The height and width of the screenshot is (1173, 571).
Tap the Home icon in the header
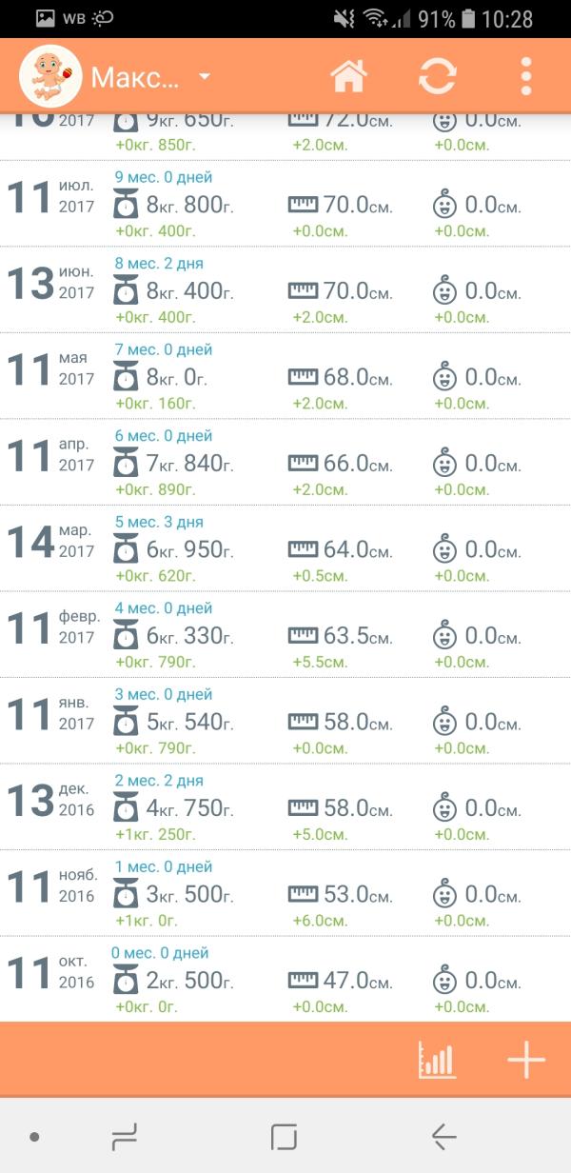coord(348,76)
